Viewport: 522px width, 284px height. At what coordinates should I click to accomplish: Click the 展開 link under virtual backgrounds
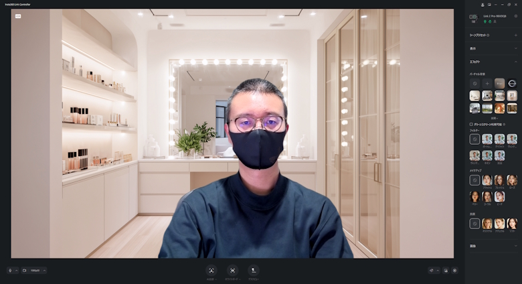pos(493,117)
